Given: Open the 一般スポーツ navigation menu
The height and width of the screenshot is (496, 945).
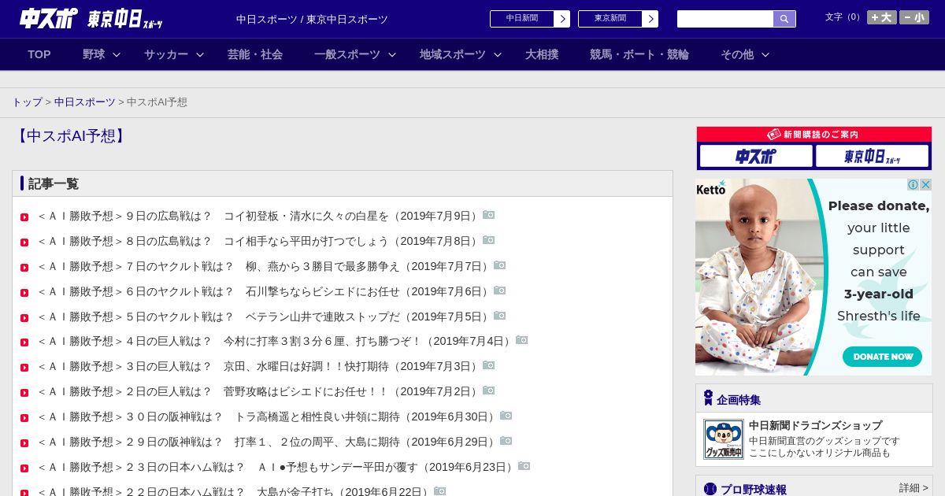Looking at the screenshot, I should [347, 54].
